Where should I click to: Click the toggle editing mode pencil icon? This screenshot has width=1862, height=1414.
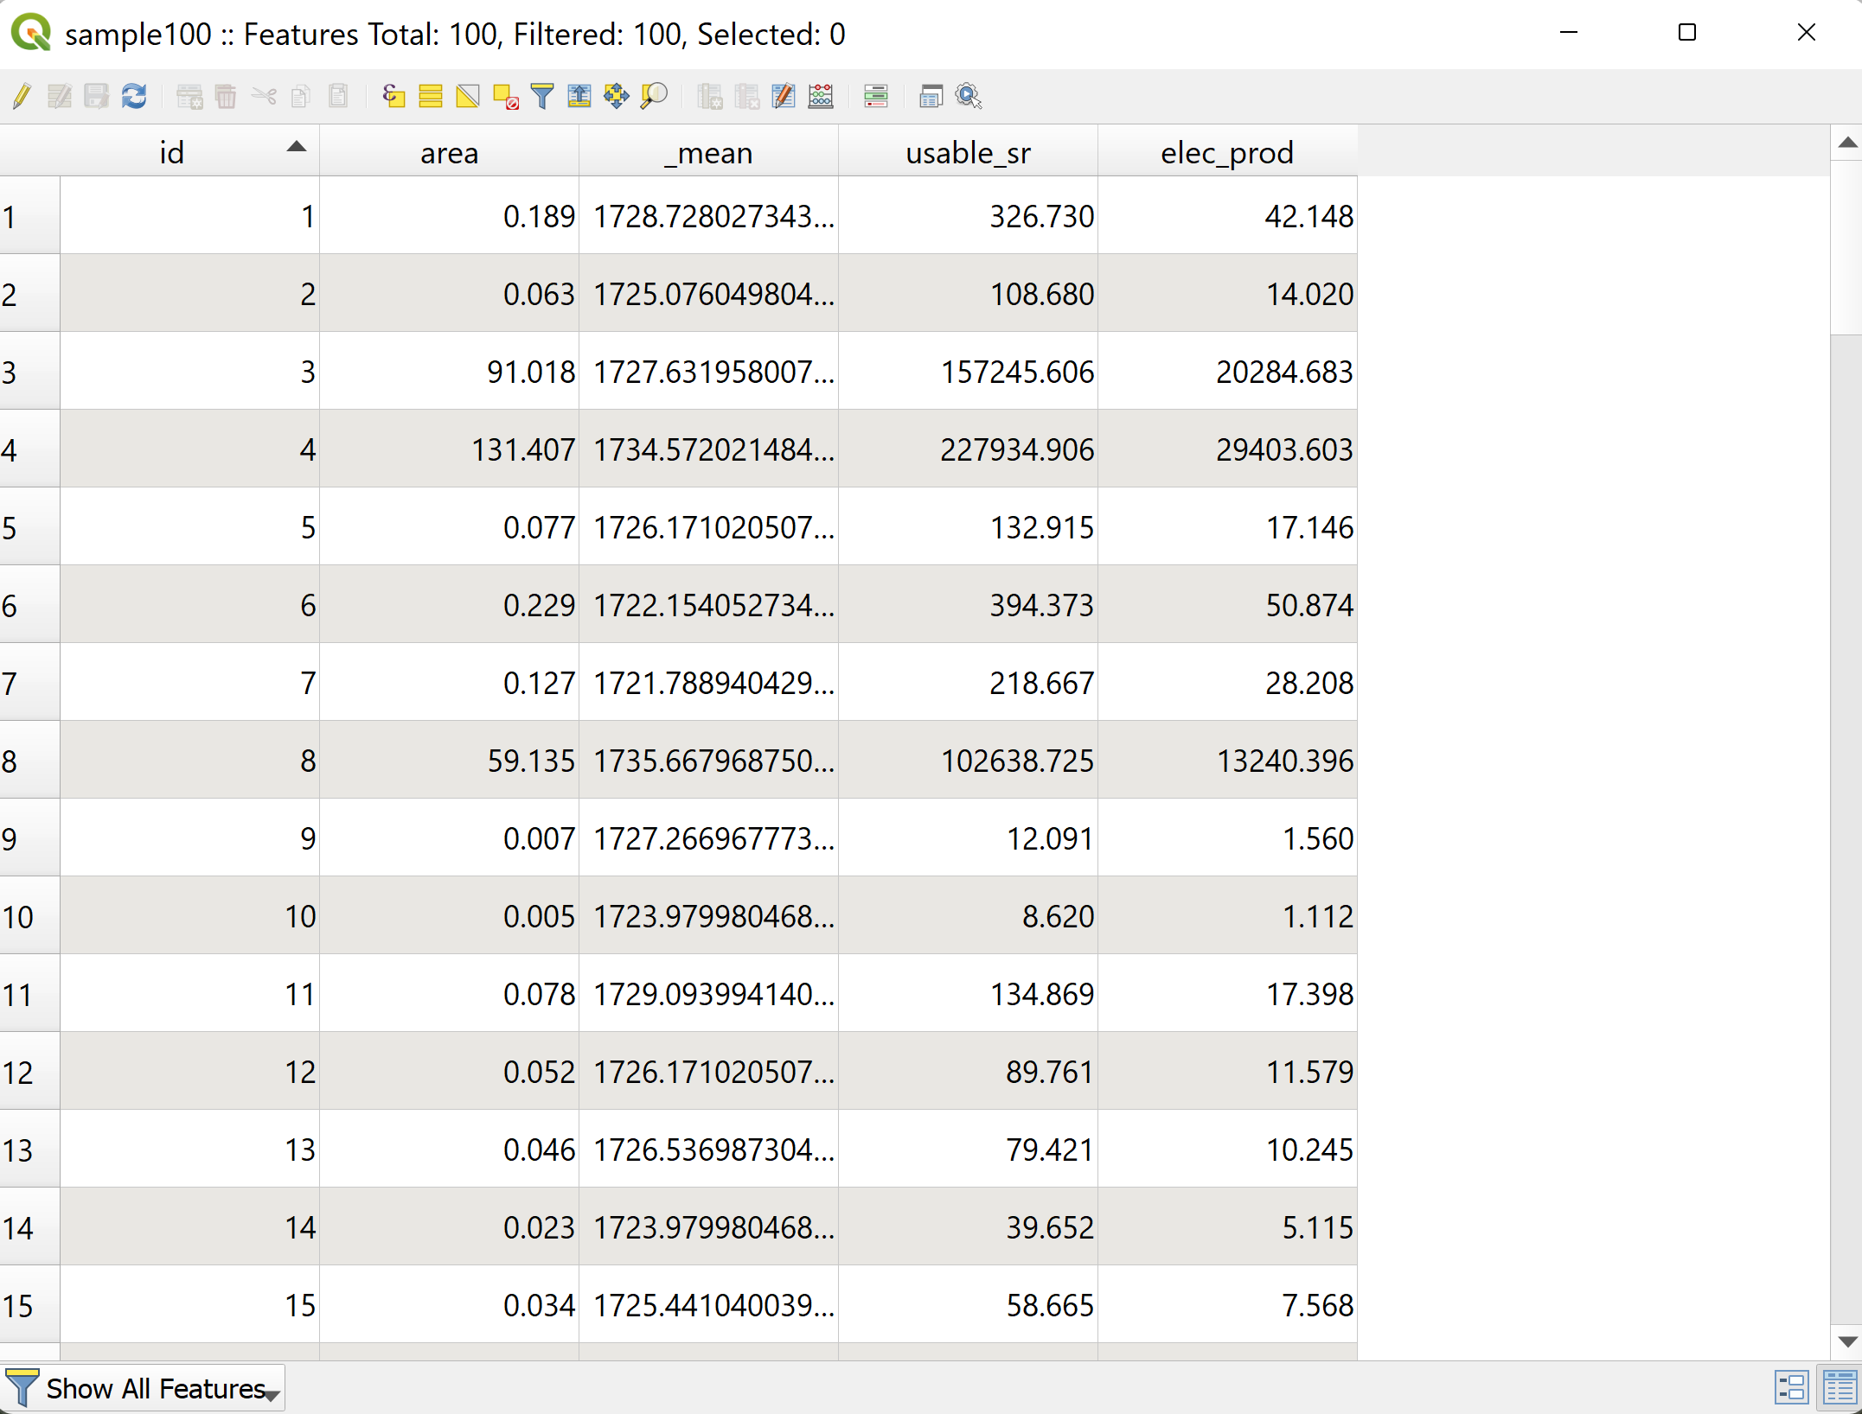tap(22, 97)
